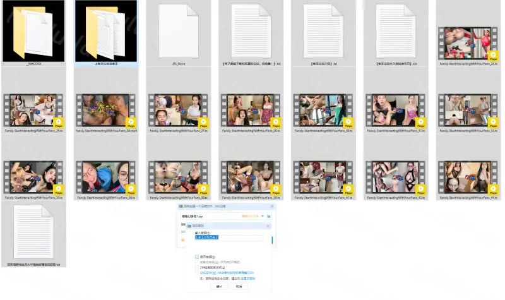The width and height of the screenshot is (505, 300).
Task: Click the app icon in compress dialog title bar
Action: 180,207
